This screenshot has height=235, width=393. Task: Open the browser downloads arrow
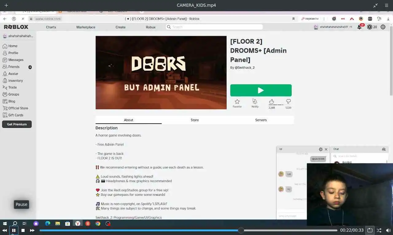pos(388,19)
